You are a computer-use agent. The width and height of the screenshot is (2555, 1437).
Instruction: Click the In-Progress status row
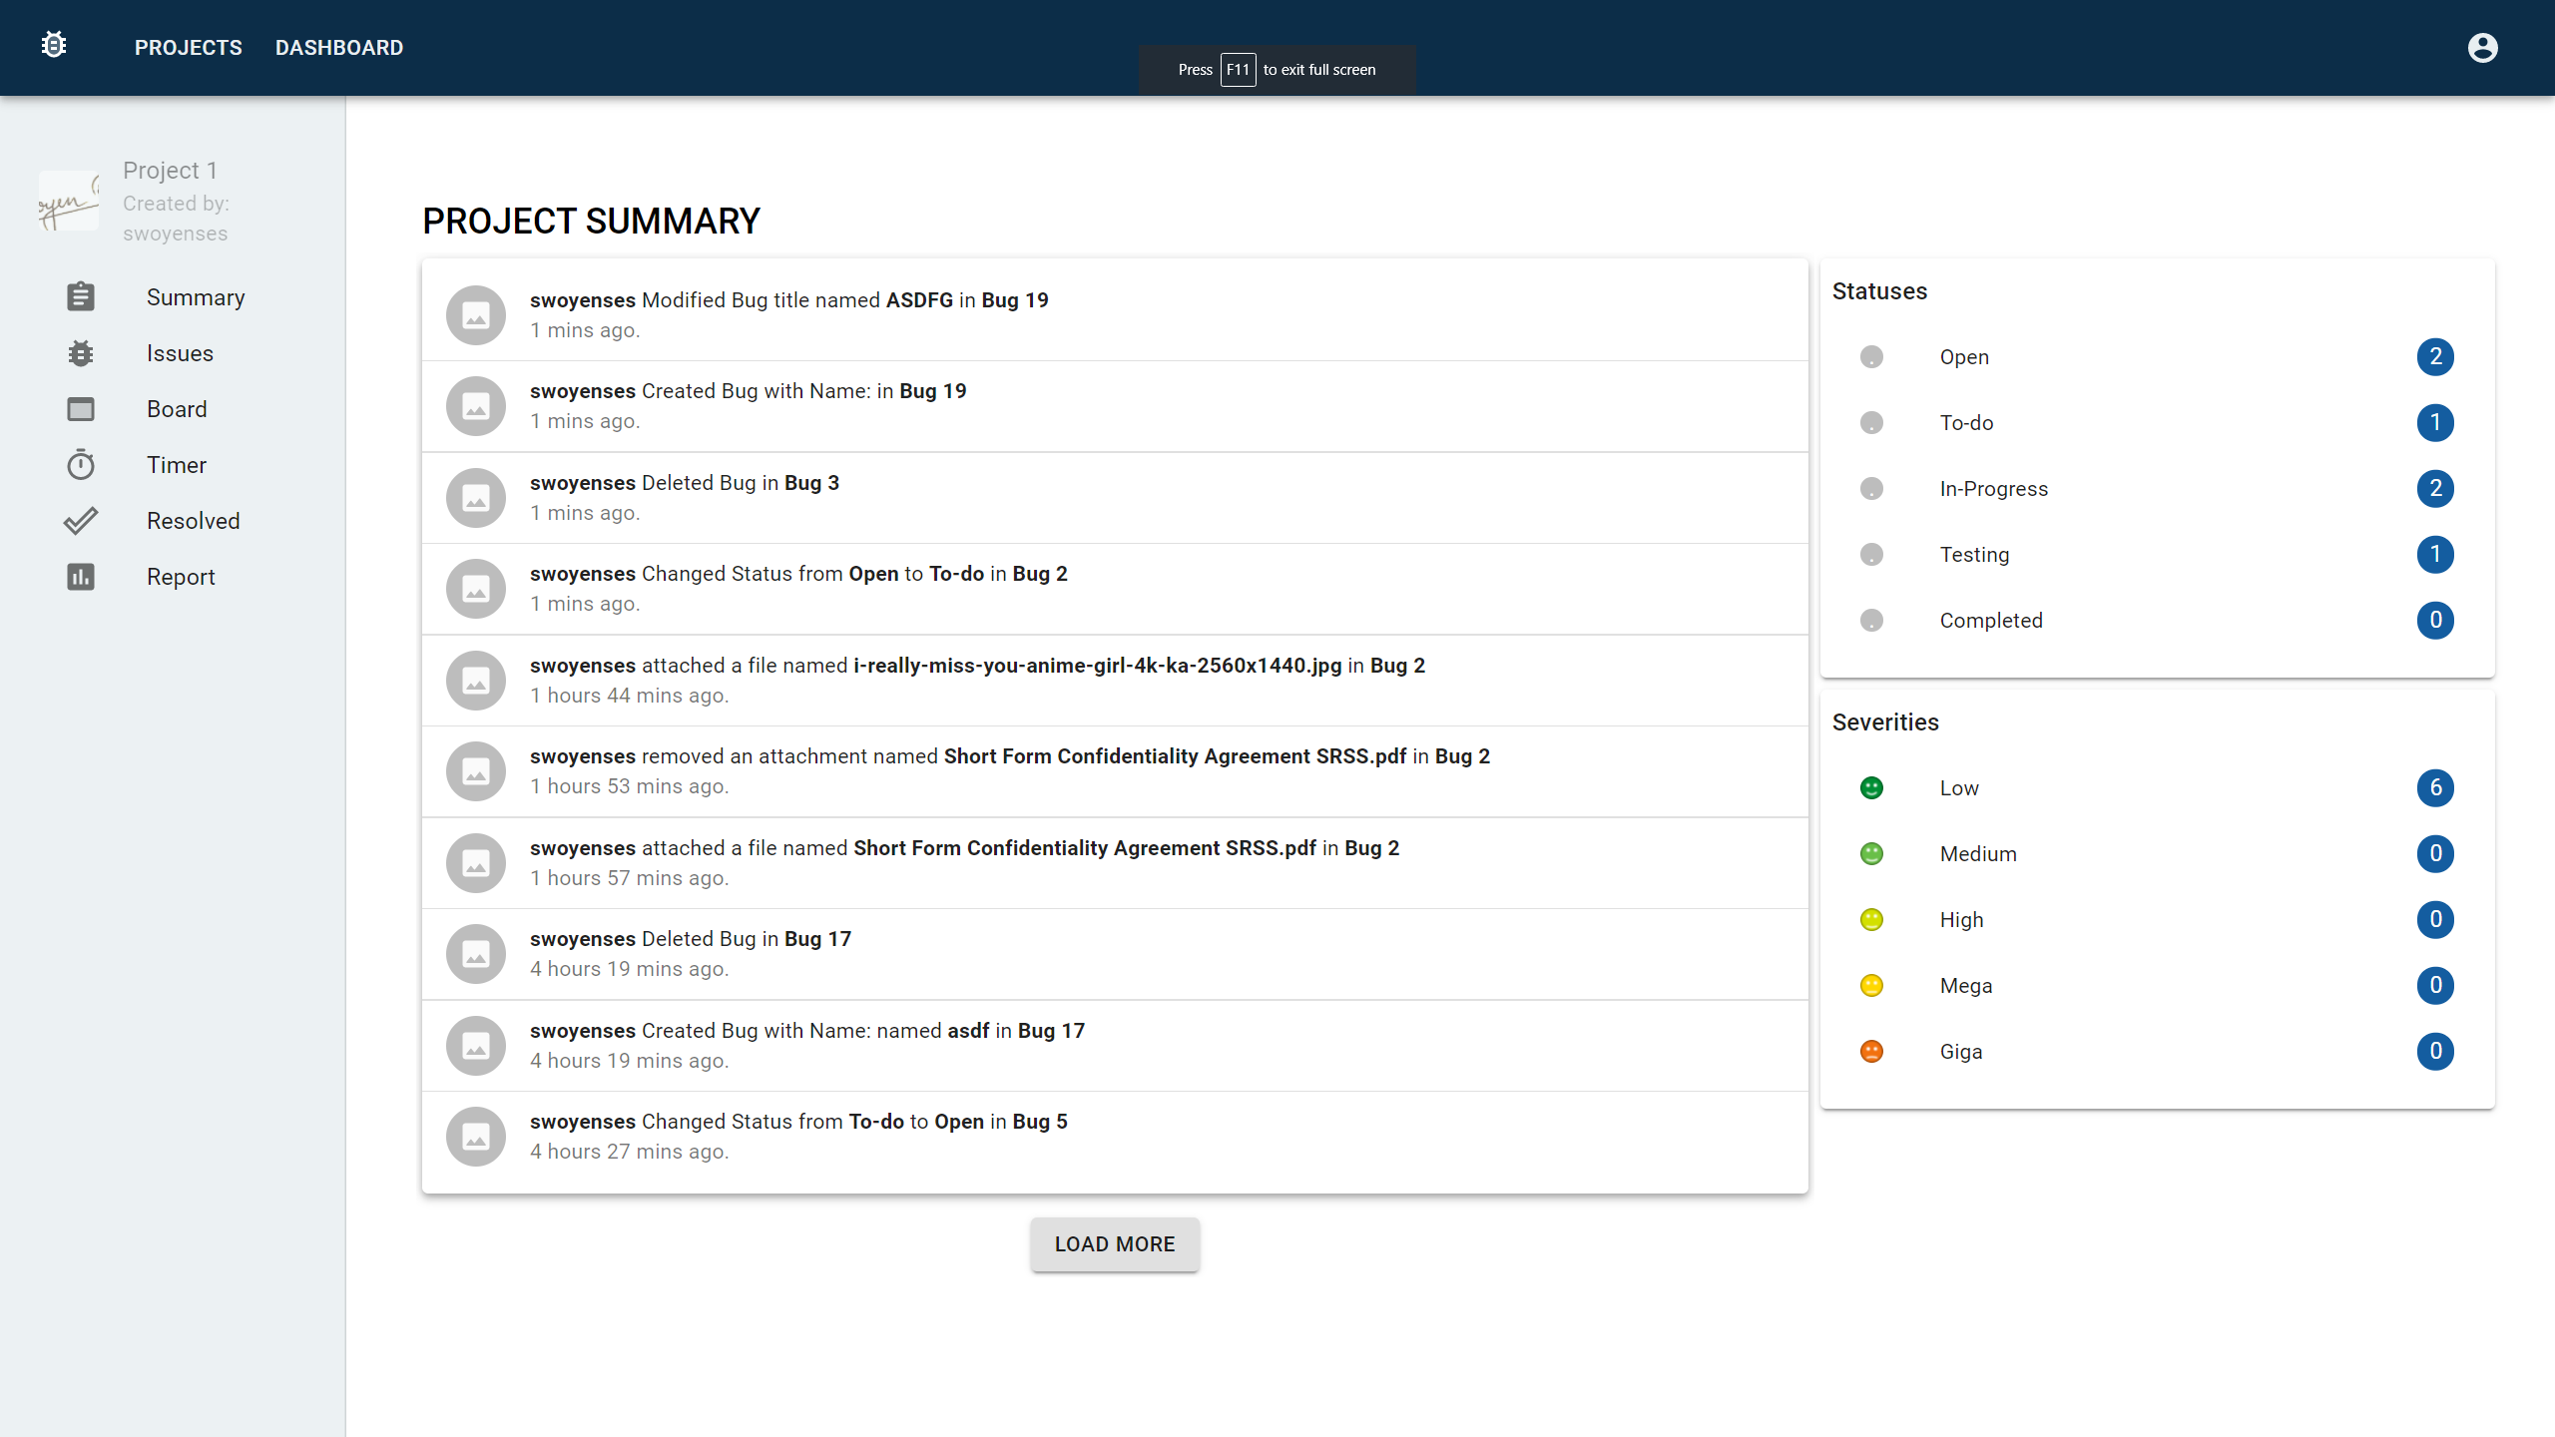pos(2157,488)
